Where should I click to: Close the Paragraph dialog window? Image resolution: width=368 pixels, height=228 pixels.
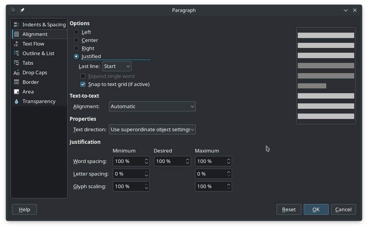pos(355,10)
